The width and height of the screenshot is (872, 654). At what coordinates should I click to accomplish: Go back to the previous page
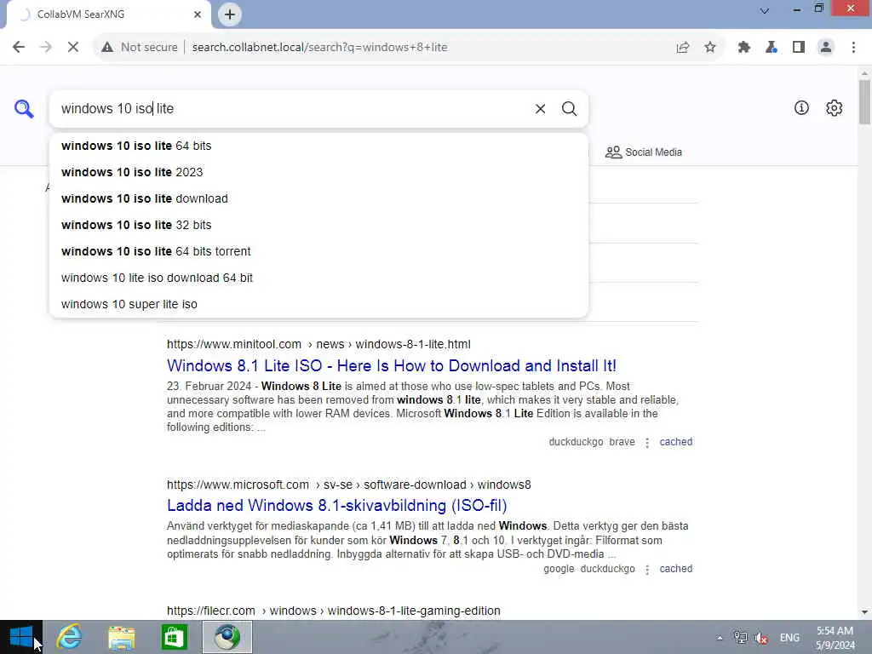[19, 48]
